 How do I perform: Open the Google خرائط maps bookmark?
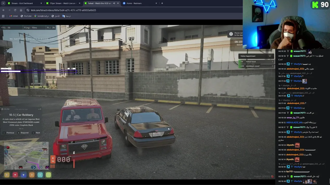coord(42,16)
